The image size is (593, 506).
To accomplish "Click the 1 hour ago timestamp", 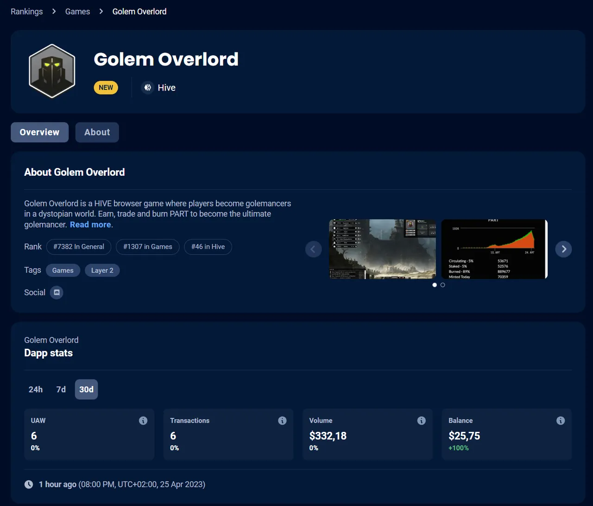I will point(57,484).
